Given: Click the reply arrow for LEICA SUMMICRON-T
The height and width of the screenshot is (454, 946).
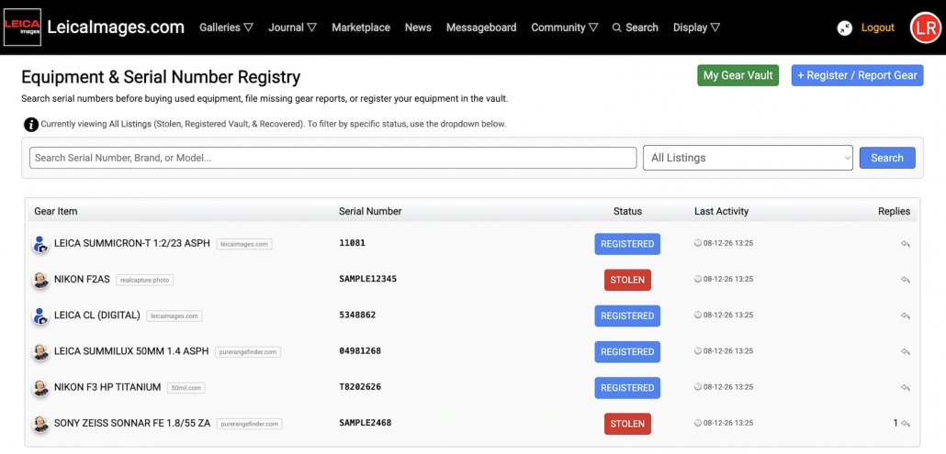Looking at the screenshot, I should (906, 244).
